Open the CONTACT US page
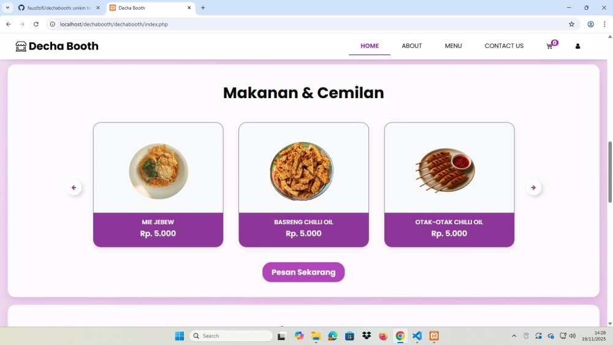 click(x=504, y=46)
